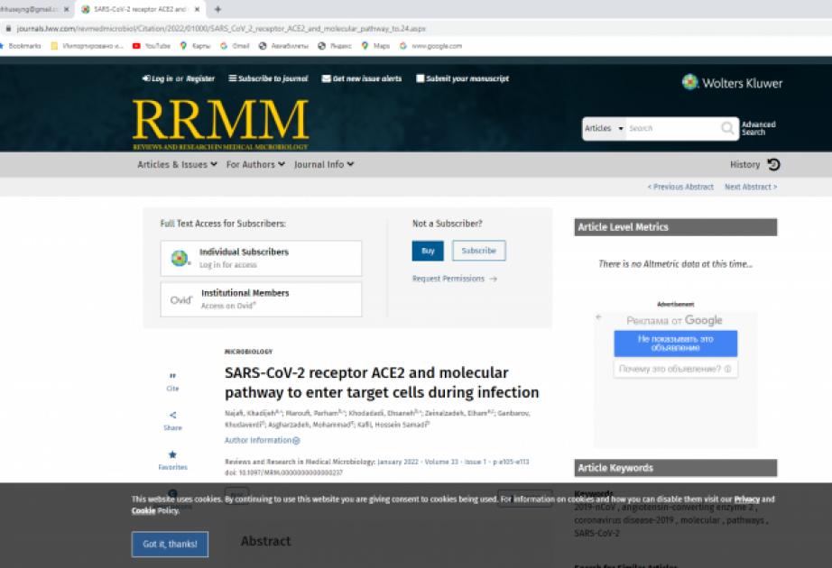Click the Buy button
The height and width of the screenshot is (568, 832).
(428, 251)
